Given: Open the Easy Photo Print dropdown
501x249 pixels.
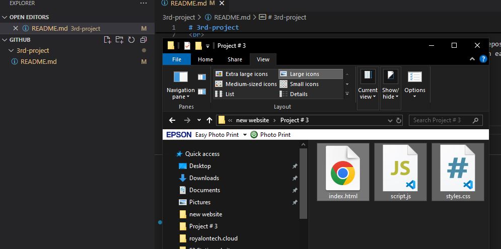Looking at the screenshot, I should click(245, 135).
